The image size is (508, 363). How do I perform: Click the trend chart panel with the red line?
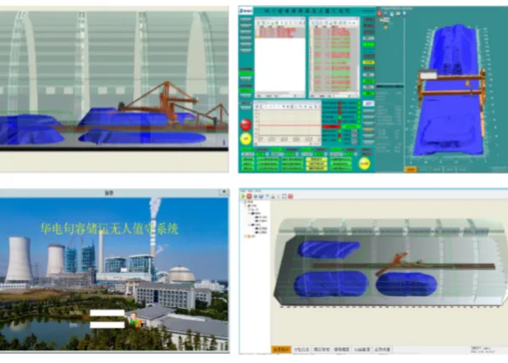(x=287, y=123)
